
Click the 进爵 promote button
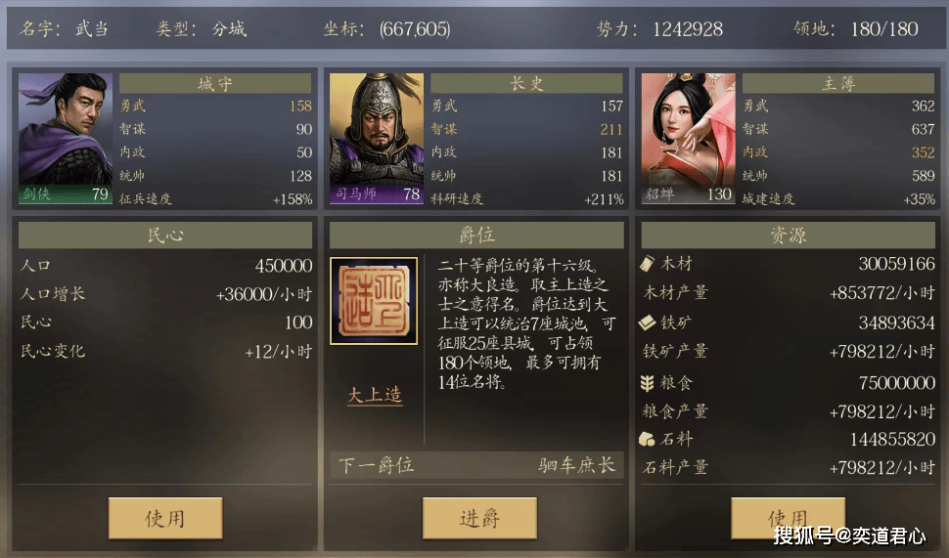point(479,518)
